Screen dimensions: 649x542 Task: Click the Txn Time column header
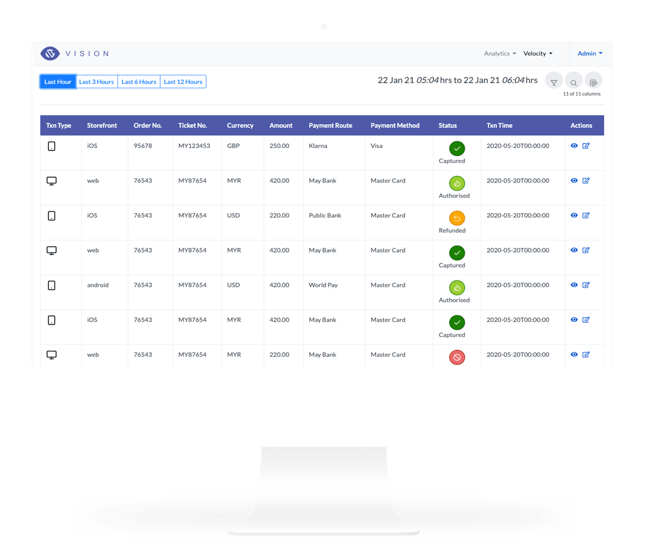click(499, 126)
